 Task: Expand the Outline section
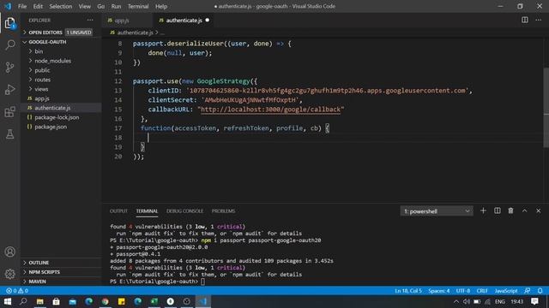(x=61, y=263)
